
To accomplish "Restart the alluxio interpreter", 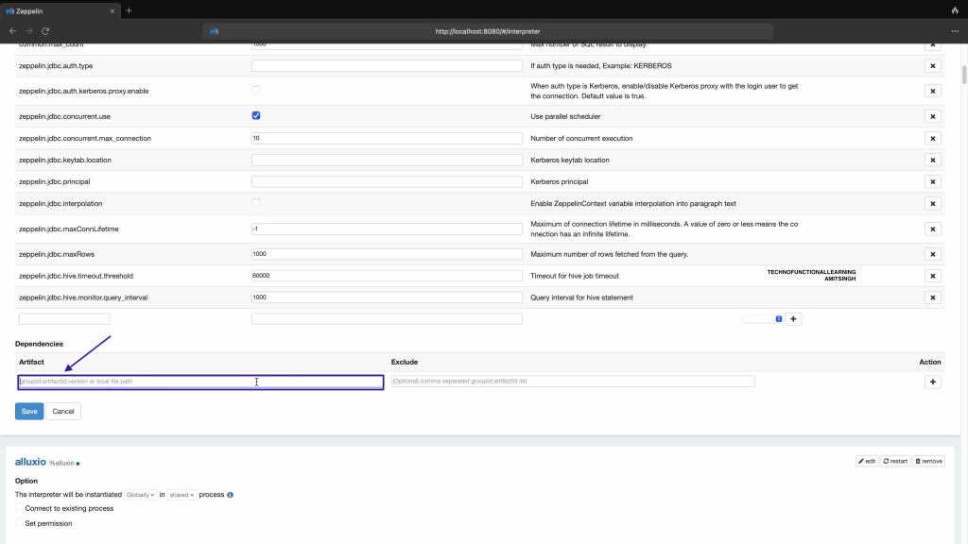I will click(894, 461).
